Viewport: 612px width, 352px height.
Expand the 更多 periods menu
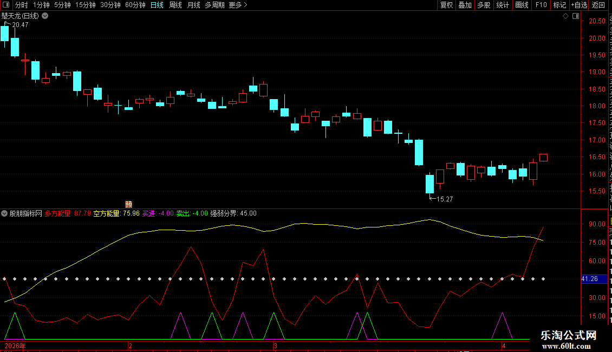238,5
